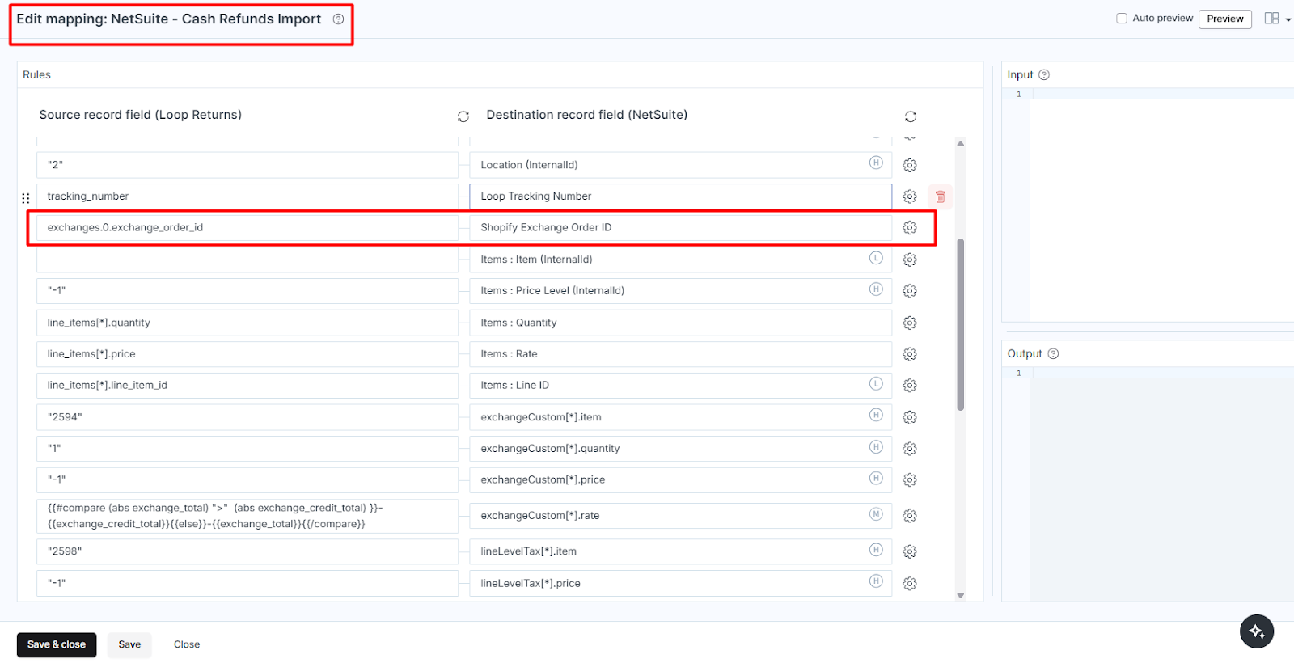
Task: Click H badge on Location (InternalId) field
Action: tap(876, 163)
